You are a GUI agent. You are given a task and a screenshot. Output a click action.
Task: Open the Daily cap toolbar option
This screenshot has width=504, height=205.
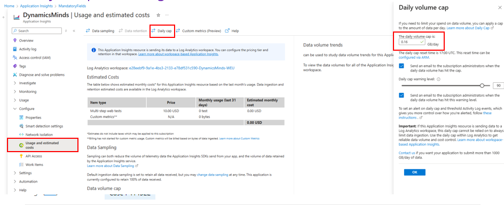[162, 31]
